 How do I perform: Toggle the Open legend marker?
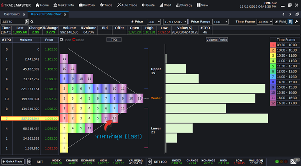(x=62, y=40)
